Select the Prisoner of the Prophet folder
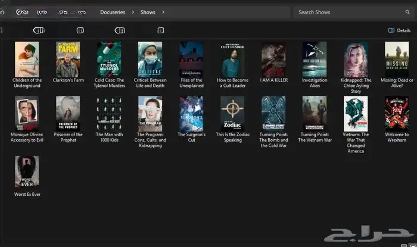This screenshot has width=417, height=247. (x=68, y=119)
